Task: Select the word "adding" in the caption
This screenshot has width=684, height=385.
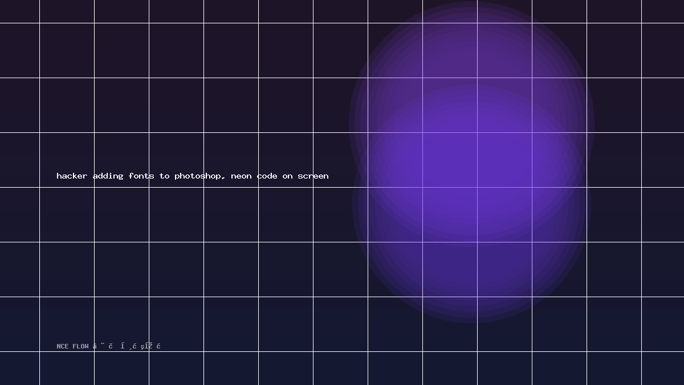Action: coord(108,176)
